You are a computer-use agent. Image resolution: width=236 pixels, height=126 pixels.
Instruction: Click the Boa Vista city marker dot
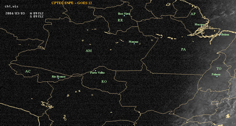(124, 16)
